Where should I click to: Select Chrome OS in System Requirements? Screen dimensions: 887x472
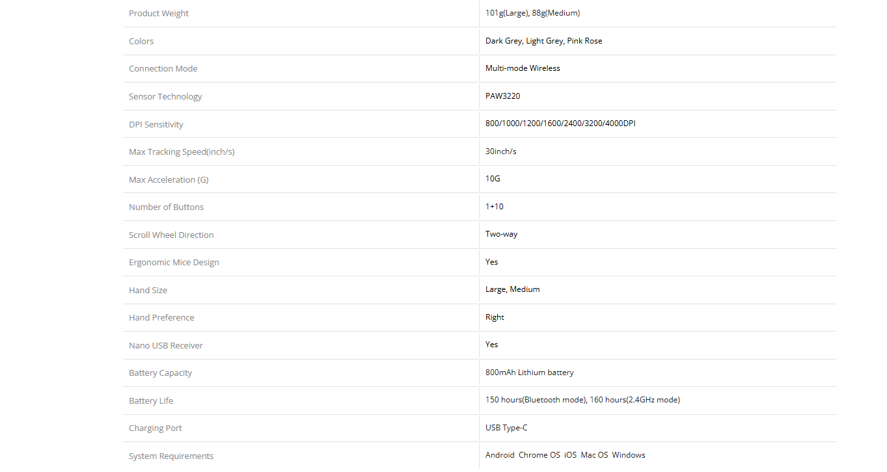tap(539, 455)
